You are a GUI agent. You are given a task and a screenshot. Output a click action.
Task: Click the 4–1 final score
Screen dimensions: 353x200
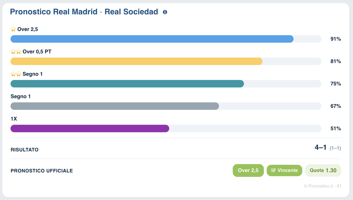(x=320, y=147)
